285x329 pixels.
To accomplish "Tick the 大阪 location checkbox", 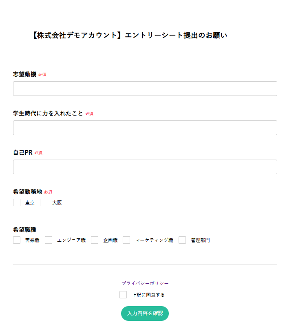I will (44, 202).
